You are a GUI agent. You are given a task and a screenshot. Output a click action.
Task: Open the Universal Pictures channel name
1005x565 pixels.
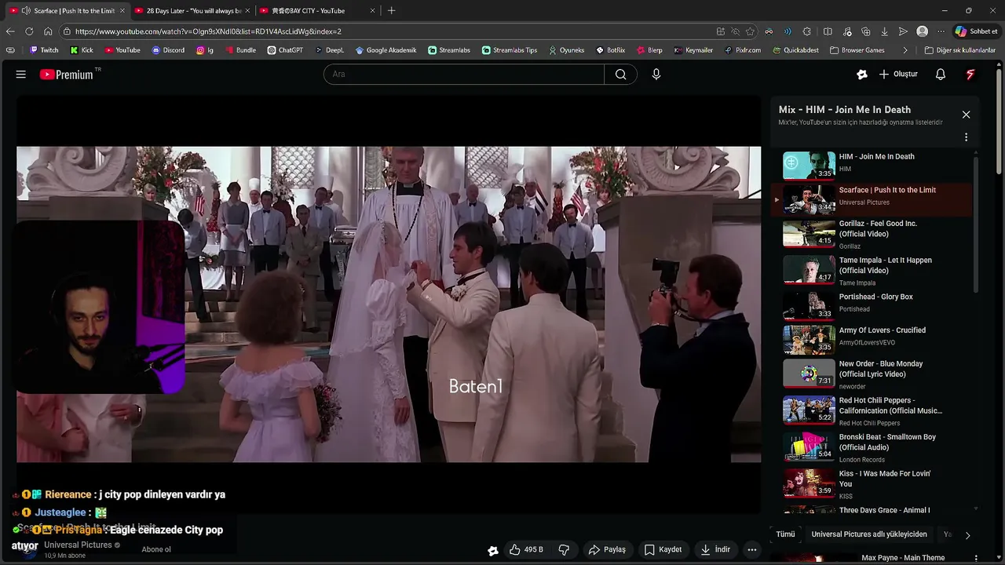pos(78,545)
